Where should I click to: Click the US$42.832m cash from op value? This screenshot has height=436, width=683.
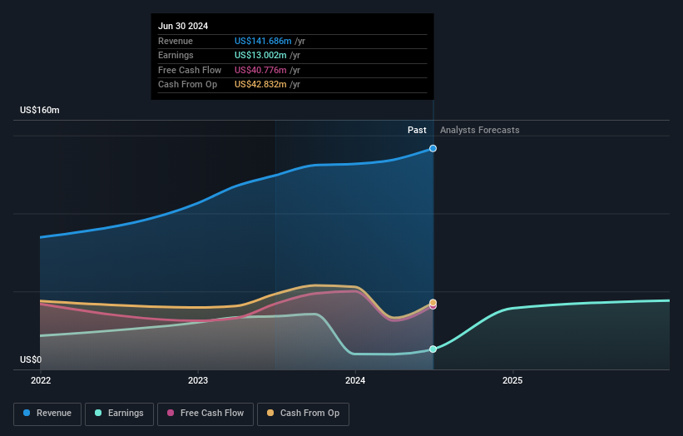pos(260,85)
